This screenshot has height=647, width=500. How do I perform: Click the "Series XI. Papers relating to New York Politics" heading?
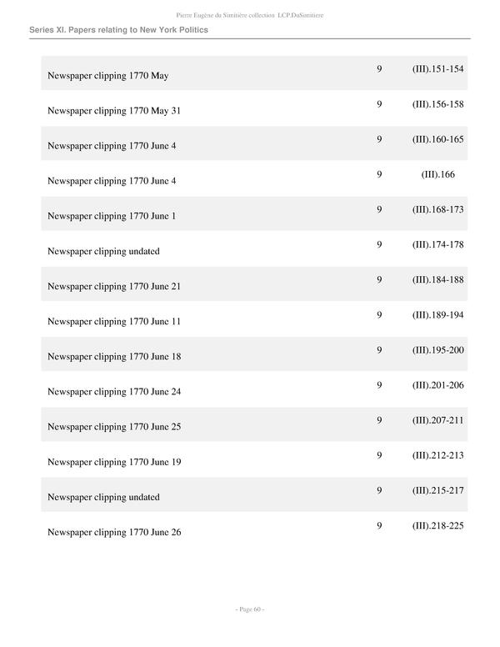[118, 30]
